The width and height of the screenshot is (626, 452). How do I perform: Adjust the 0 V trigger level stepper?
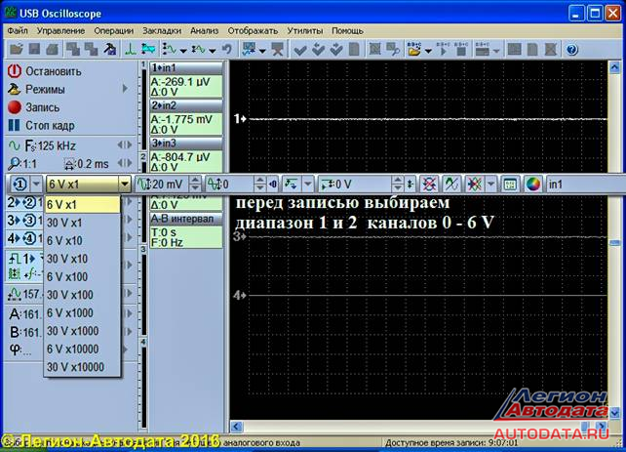(x=397, y=185)
